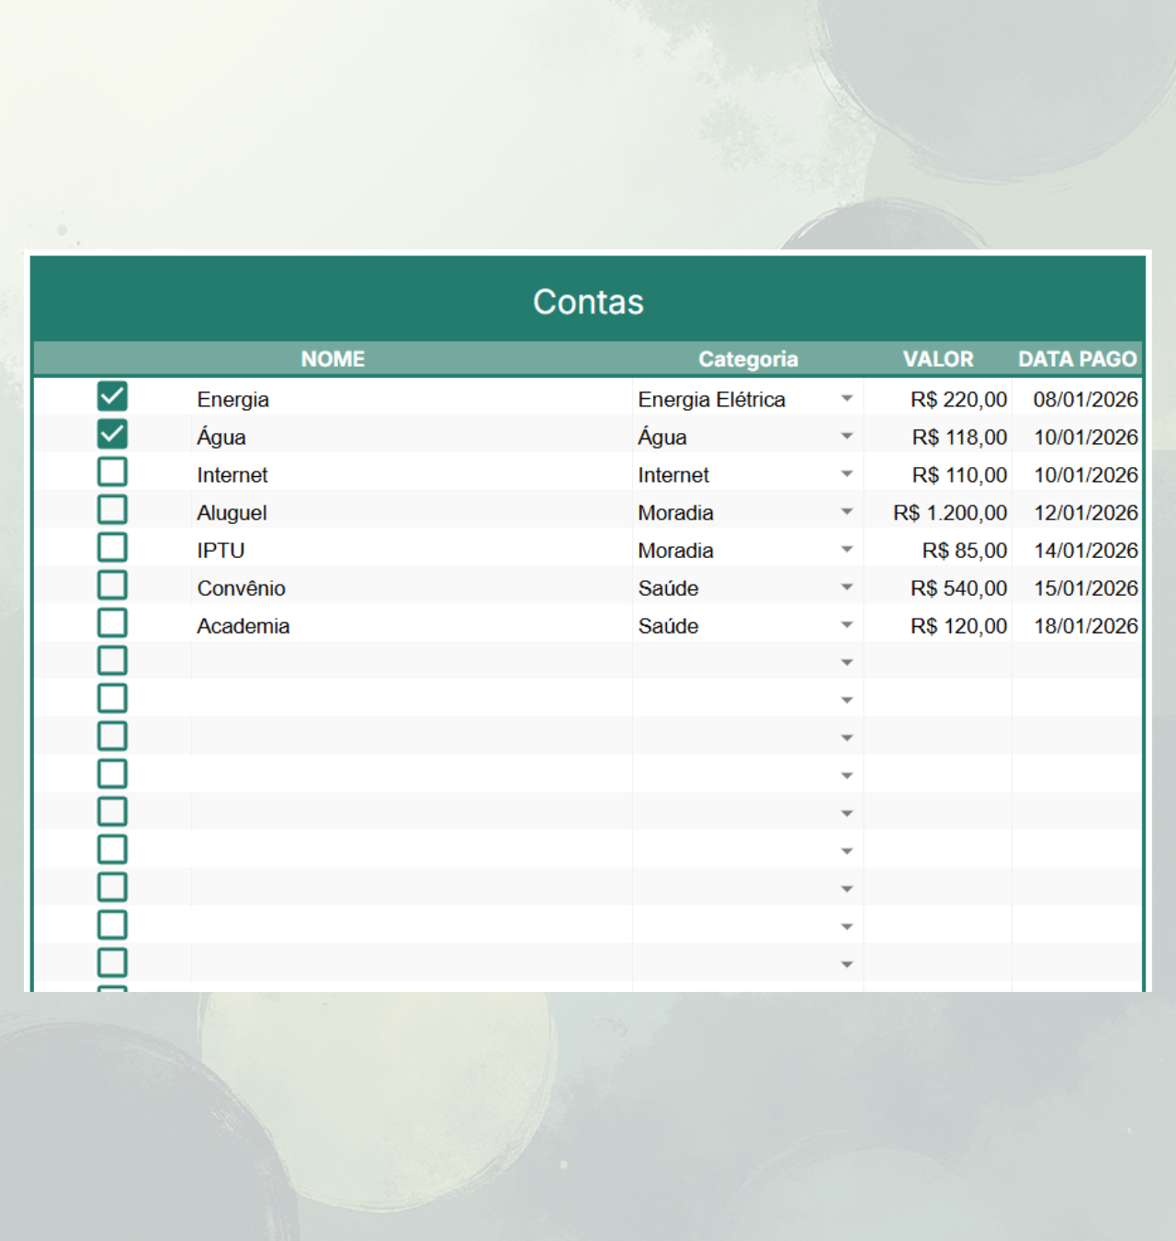The image size is (1176, 1241).
Task: Open category dropdown in Água row
Action: 846,437
